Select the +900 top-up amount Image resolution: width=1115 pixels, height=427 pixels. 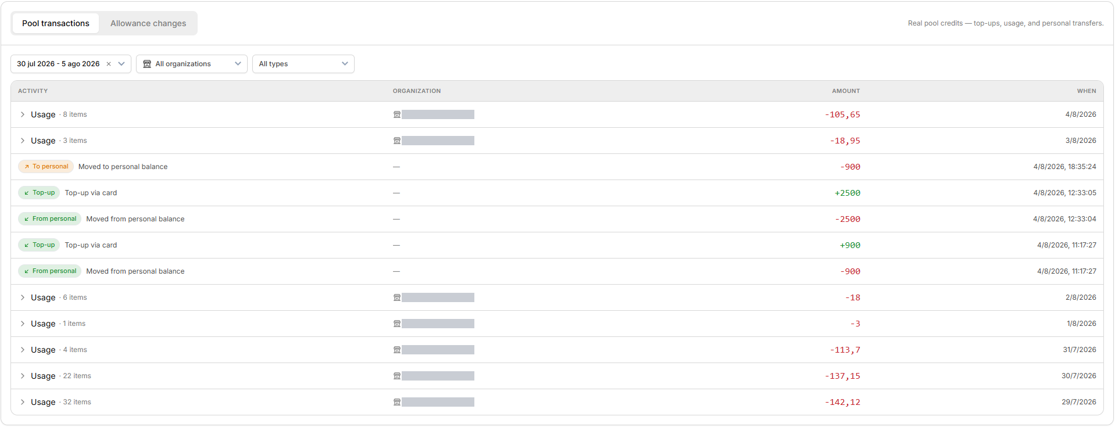(850, 246)
